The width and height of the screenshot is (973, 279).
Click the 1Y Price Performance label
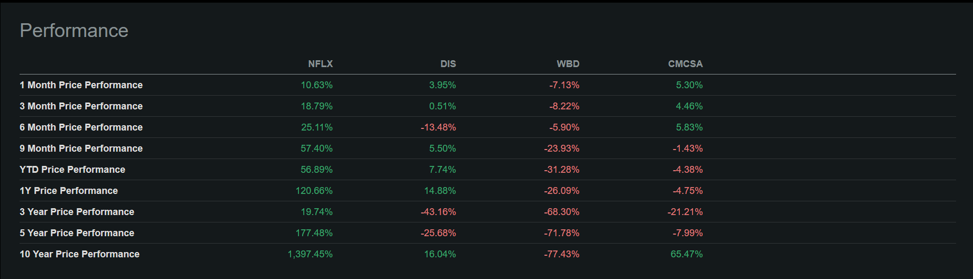[69, 191]
